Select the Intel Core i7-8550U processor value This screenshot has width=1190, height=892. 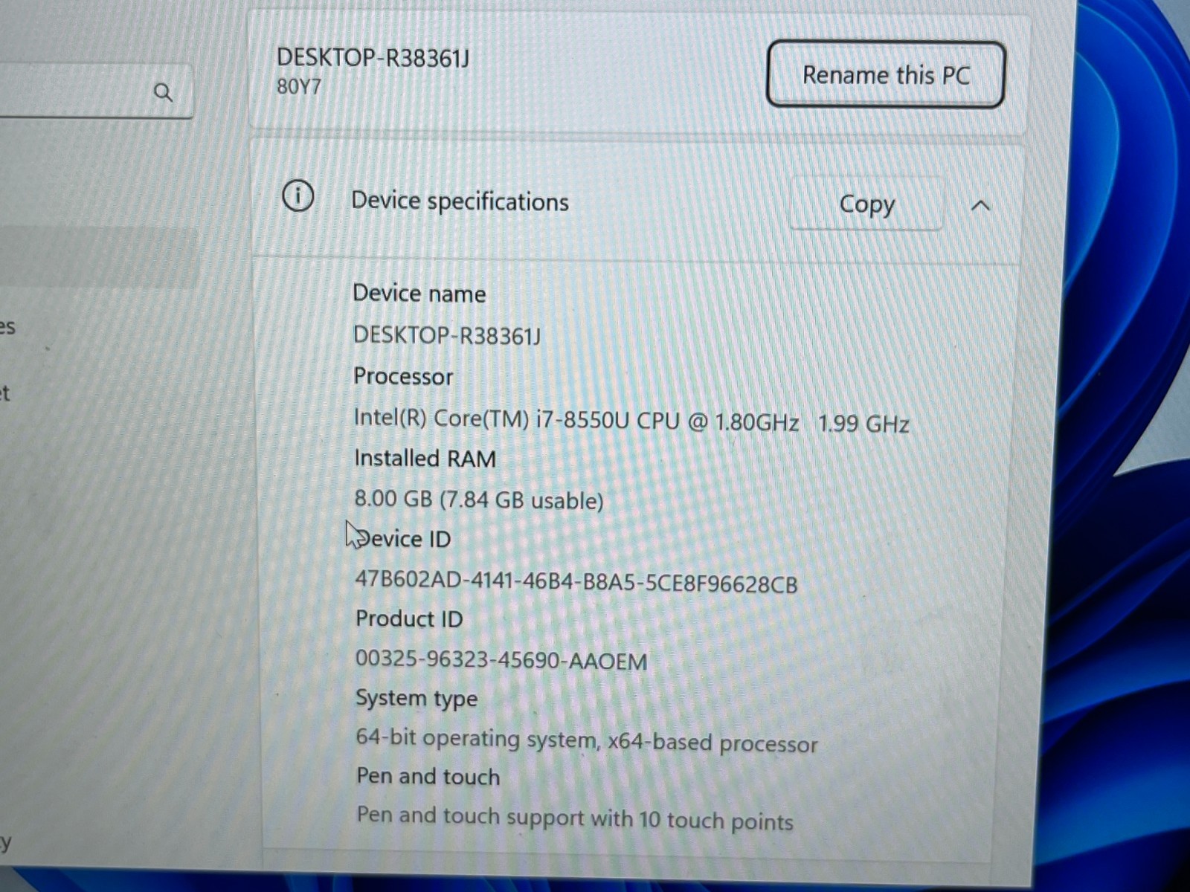pos(631,421)
